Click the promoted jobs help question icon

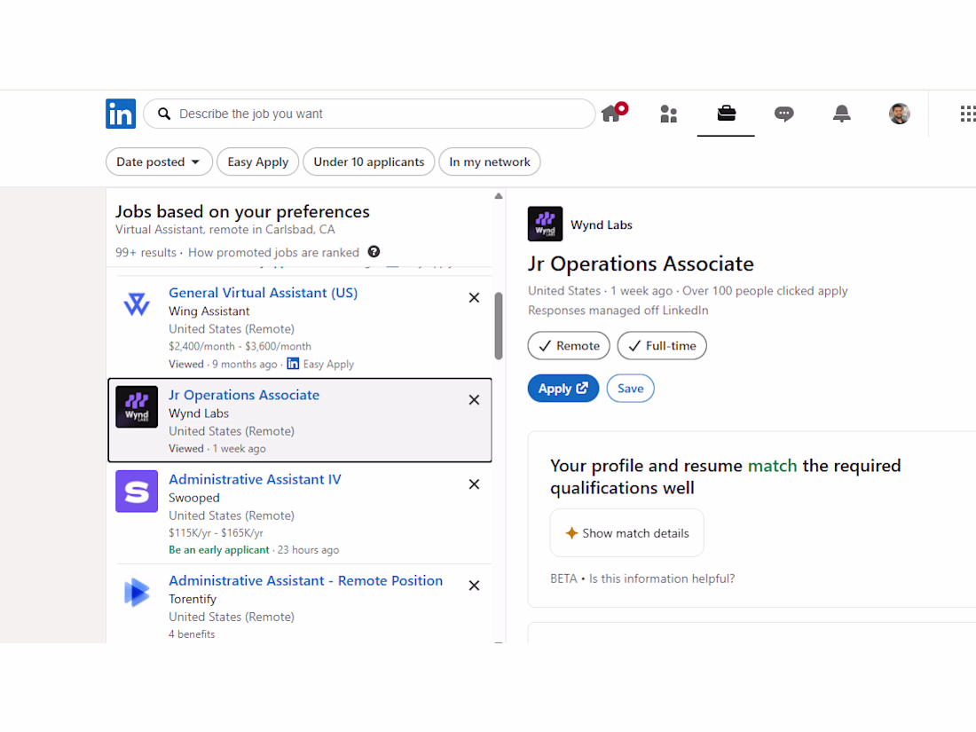point(374,251)
